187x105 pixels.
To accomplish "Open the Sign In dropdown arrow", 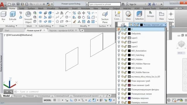I will click(x=145, y=4).
